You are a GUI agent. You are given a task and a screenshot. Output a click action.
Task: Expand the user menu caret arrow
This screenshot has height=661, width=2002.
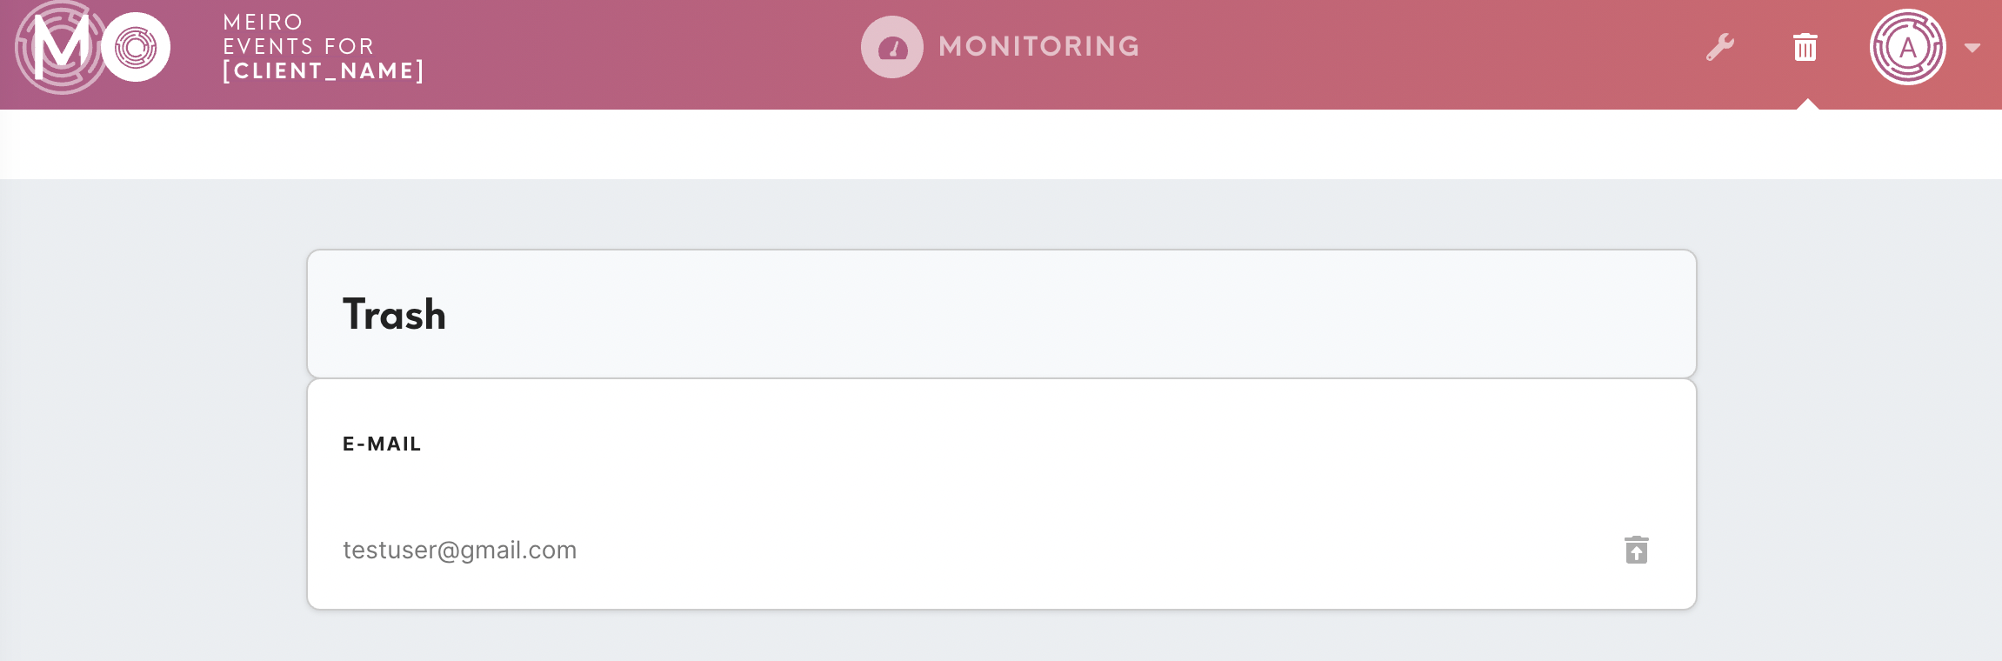(x=1972, y=48)
